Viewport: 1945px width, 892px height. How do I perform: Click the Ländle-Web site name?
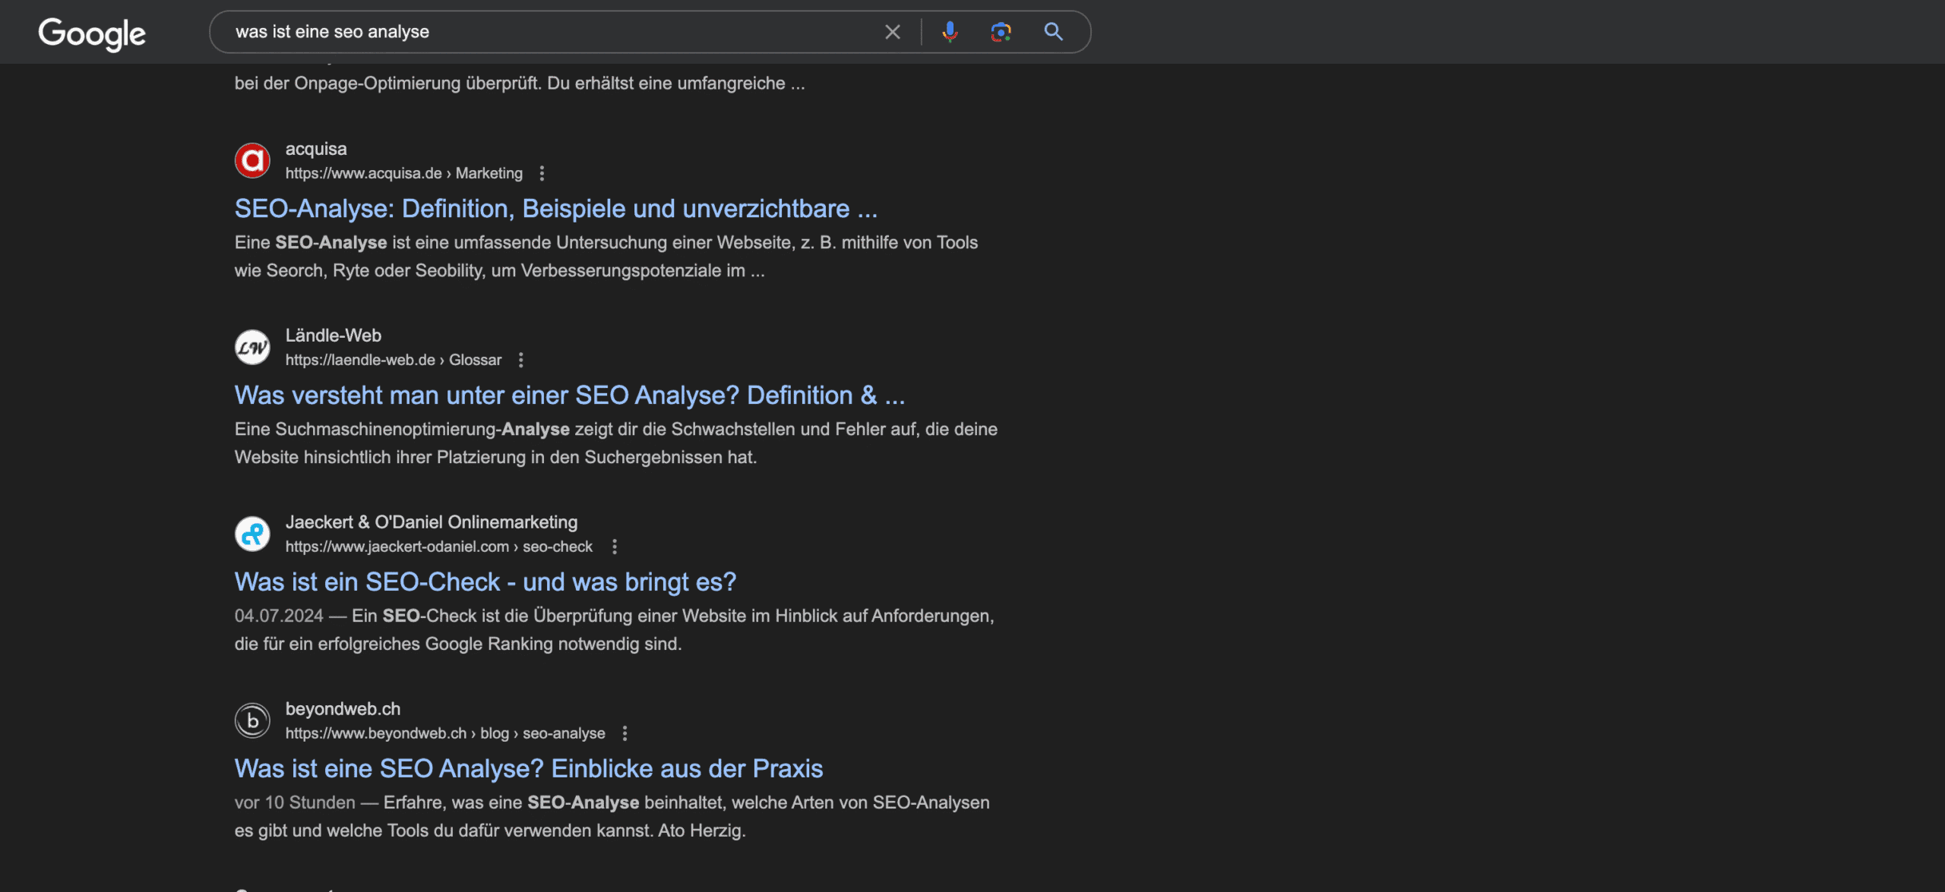point(334,336)
